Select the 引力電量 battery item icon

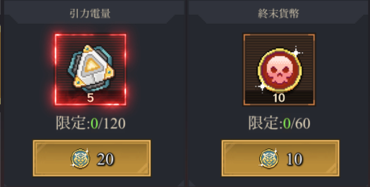coord(91,68)
